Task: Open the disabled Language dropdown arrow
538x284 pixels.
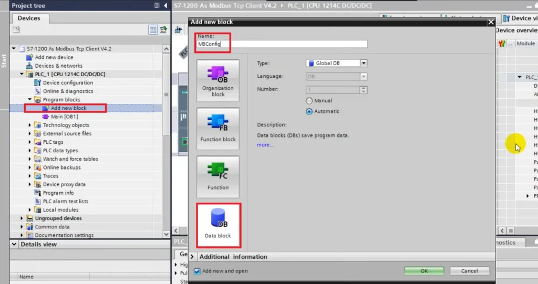Action: click(364, 77)
